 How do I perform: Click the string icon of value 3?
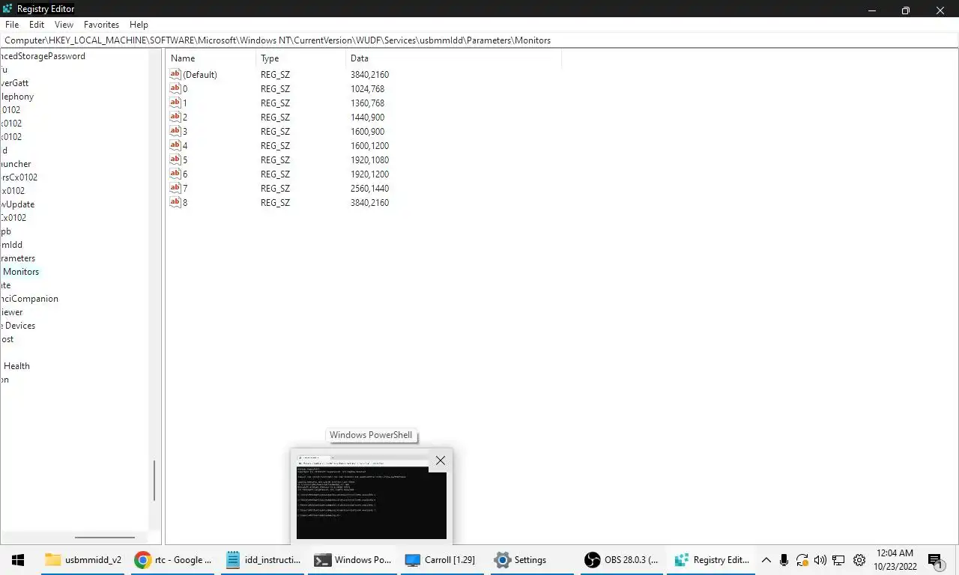click(x=175, y=131)
